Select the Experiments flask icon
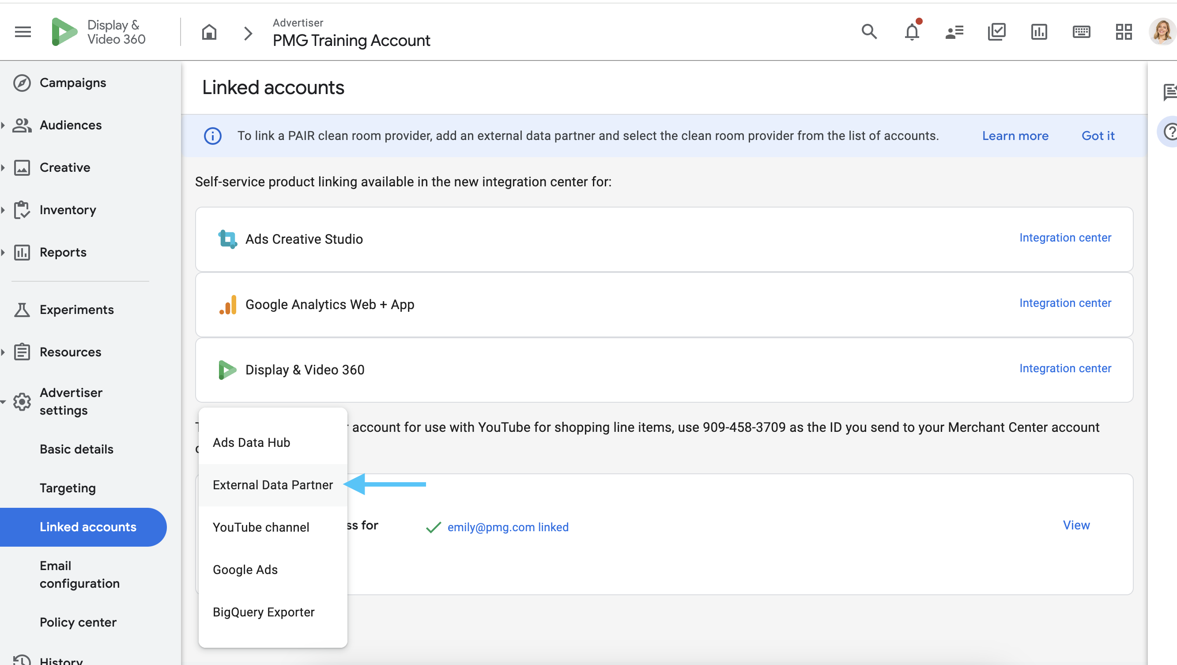The width and height of the screenshot is (1177, 665). pyautogui.click(x=23, y=310)
